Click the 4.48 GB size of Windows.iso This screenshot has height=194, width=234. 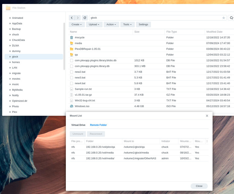click(139, 106)
